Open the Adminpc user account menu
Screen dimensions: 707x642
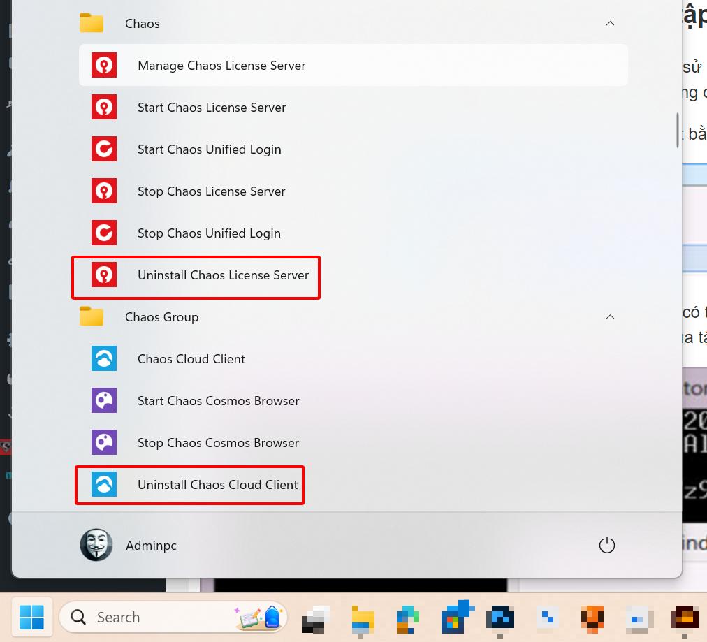129,545
